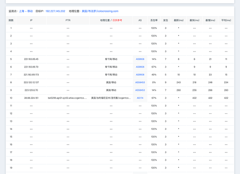Open the 上海 – 移动 monitoring point link
The width and height of the screenshot is (240, 174).
click(x=26, y=11)
